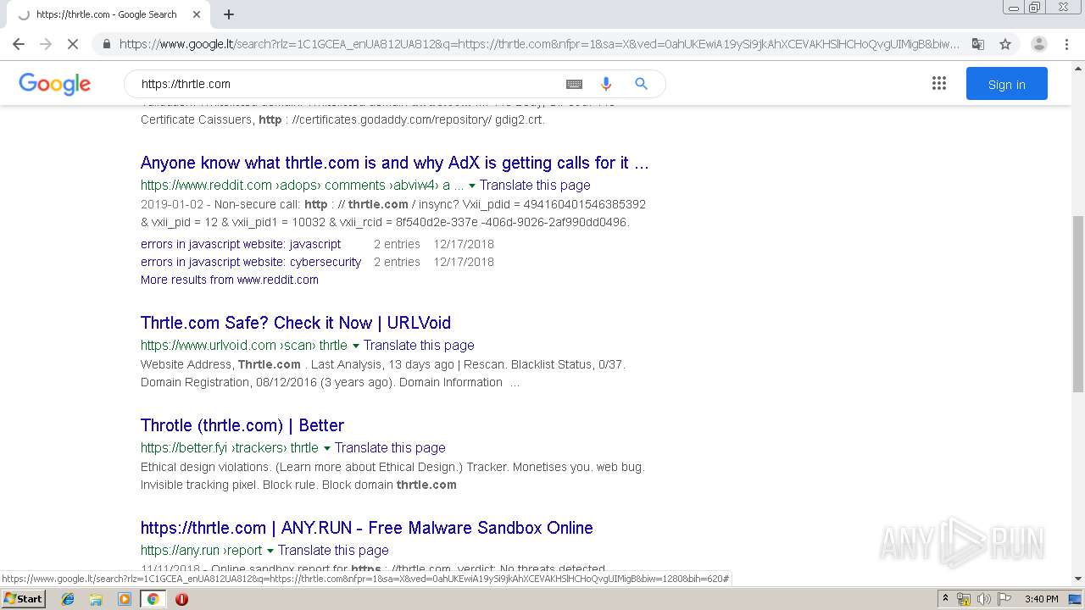The image size is (1085, 610).
Task: Open the translate page icon
Action: tap(977, 44)
